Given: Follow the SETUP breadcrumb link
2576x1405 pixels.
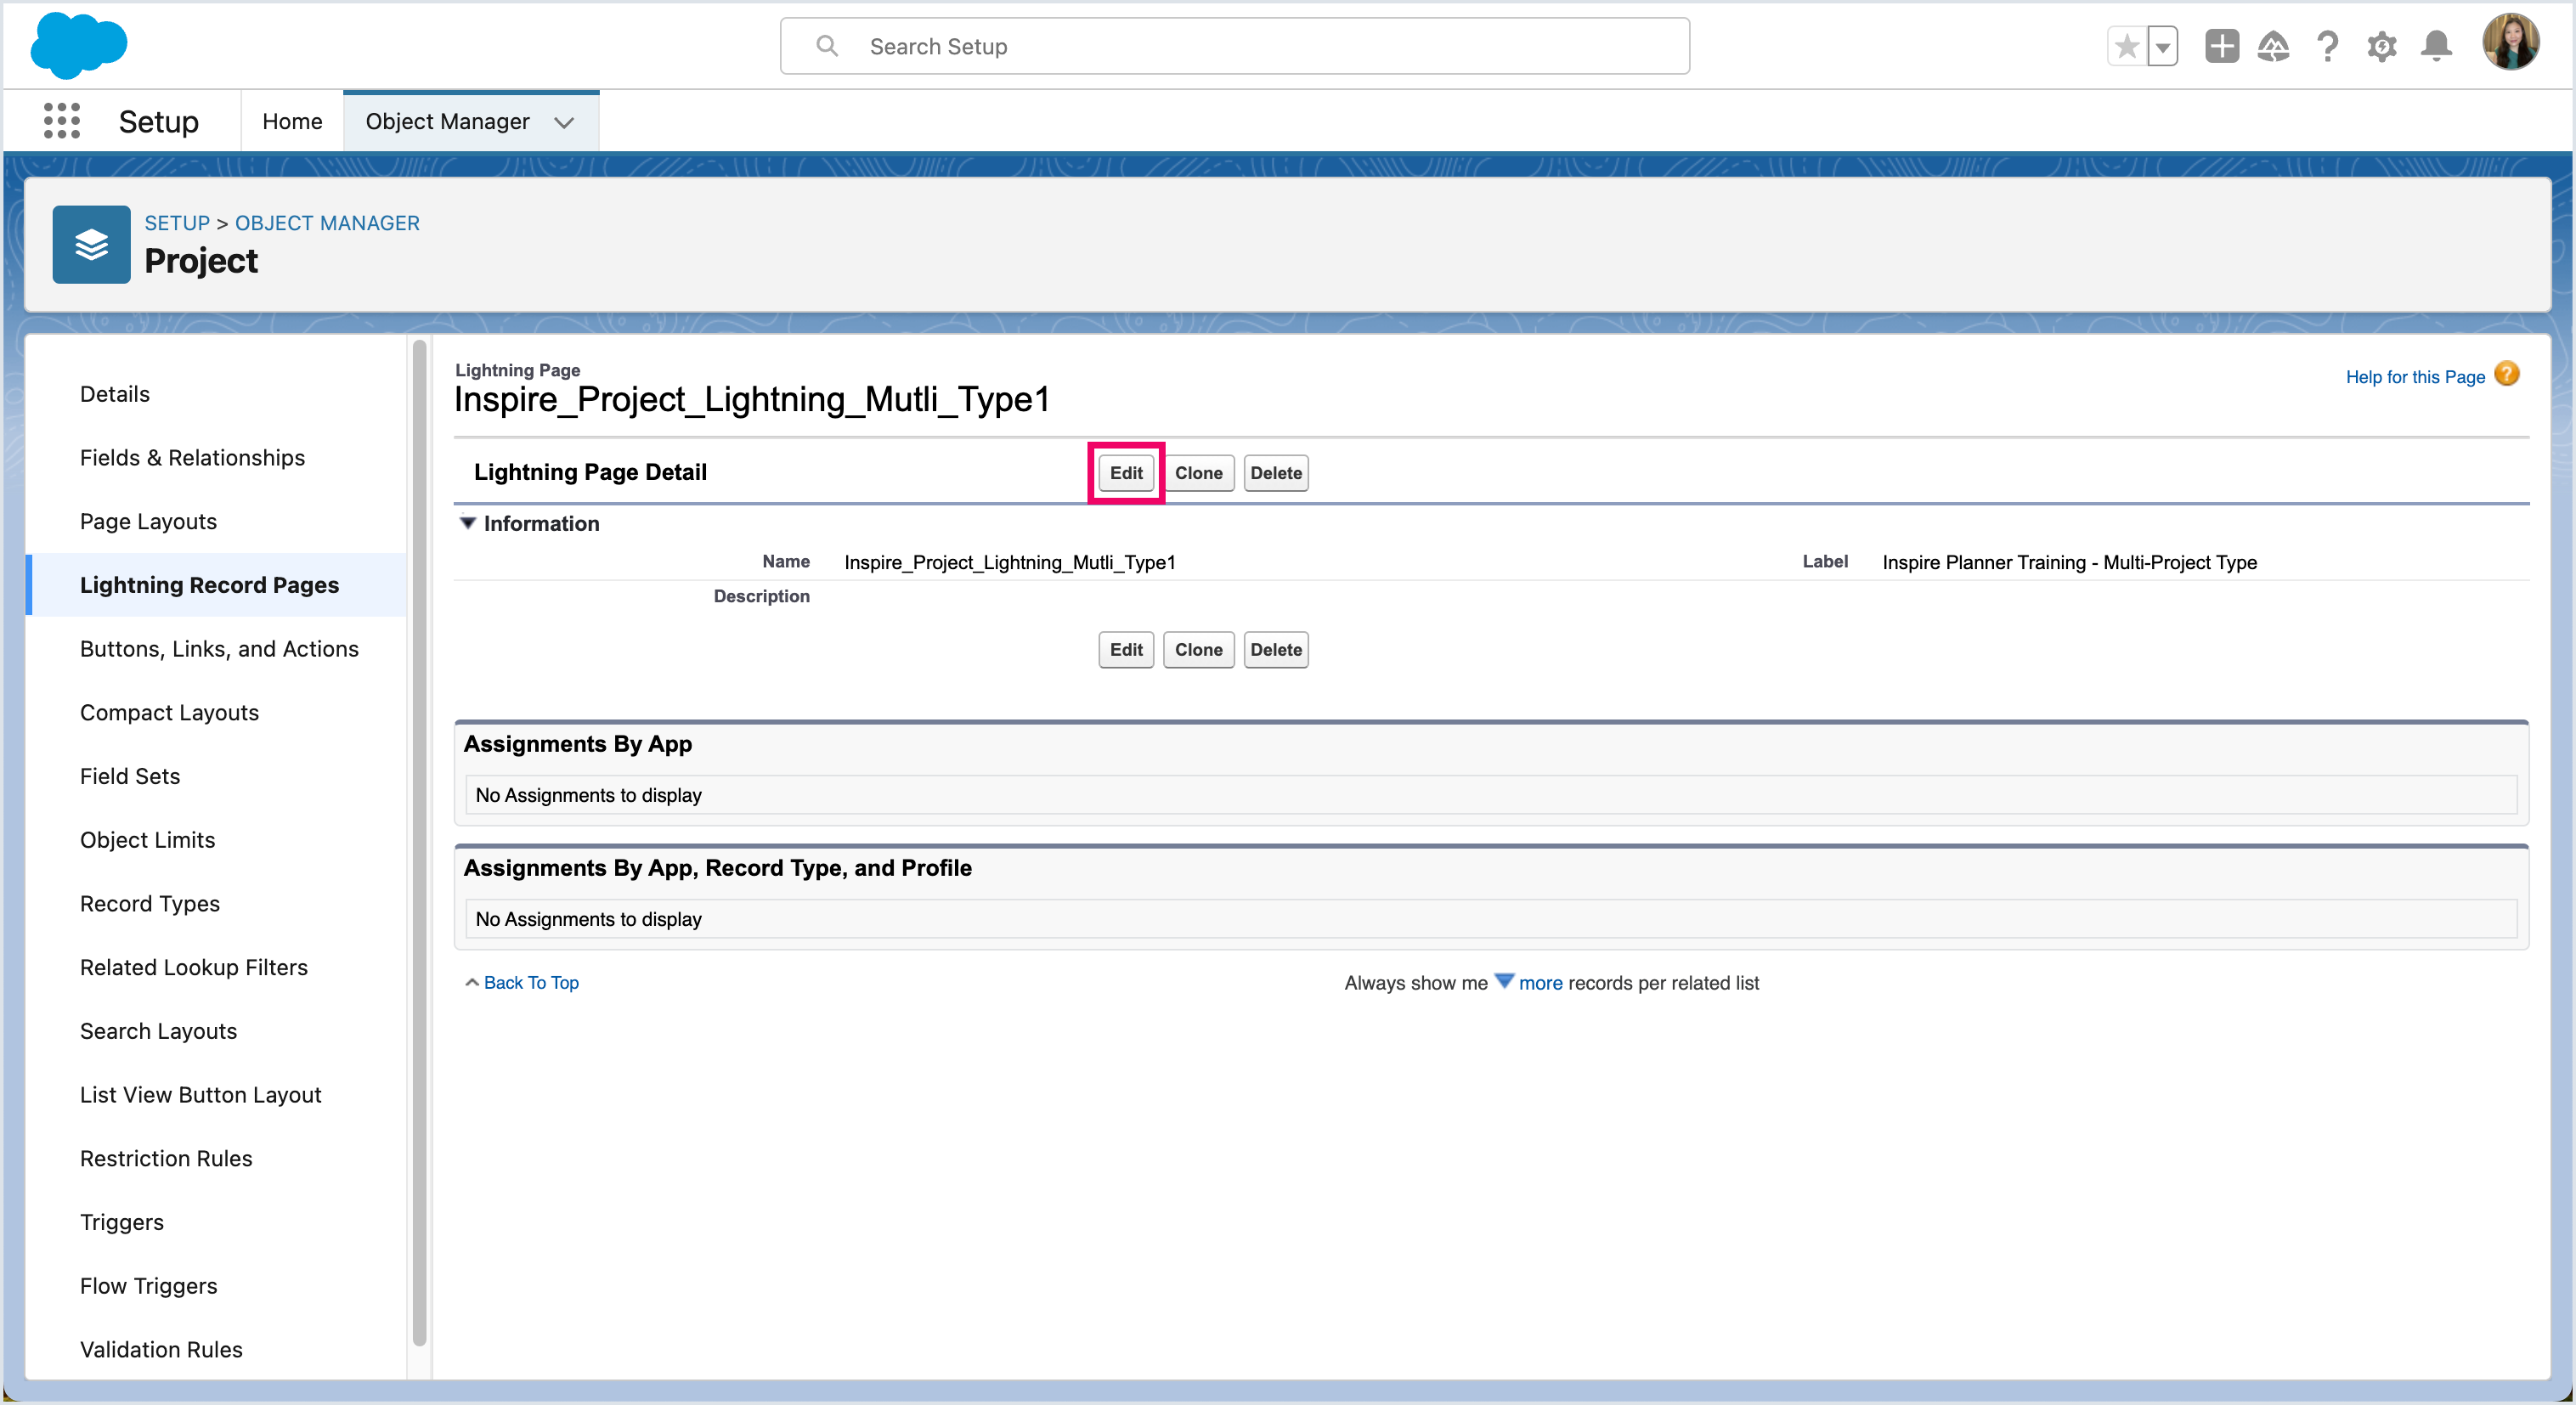Looking at the screenshot, I should coord(177,223).
